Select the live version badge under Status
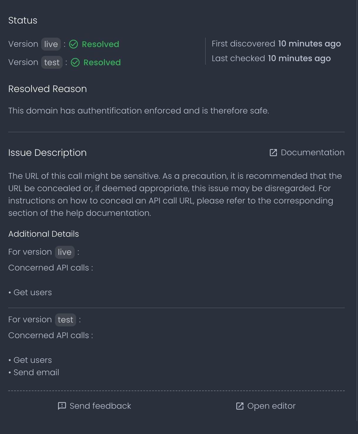The height and width of the screenshot is (434, 358). [x=51, y=44]
